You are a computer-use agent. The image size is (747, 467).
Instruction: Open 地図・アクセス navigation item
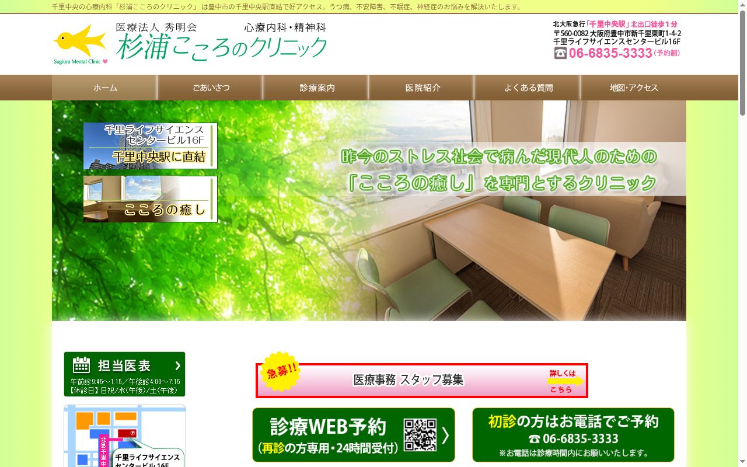[634, 88]
